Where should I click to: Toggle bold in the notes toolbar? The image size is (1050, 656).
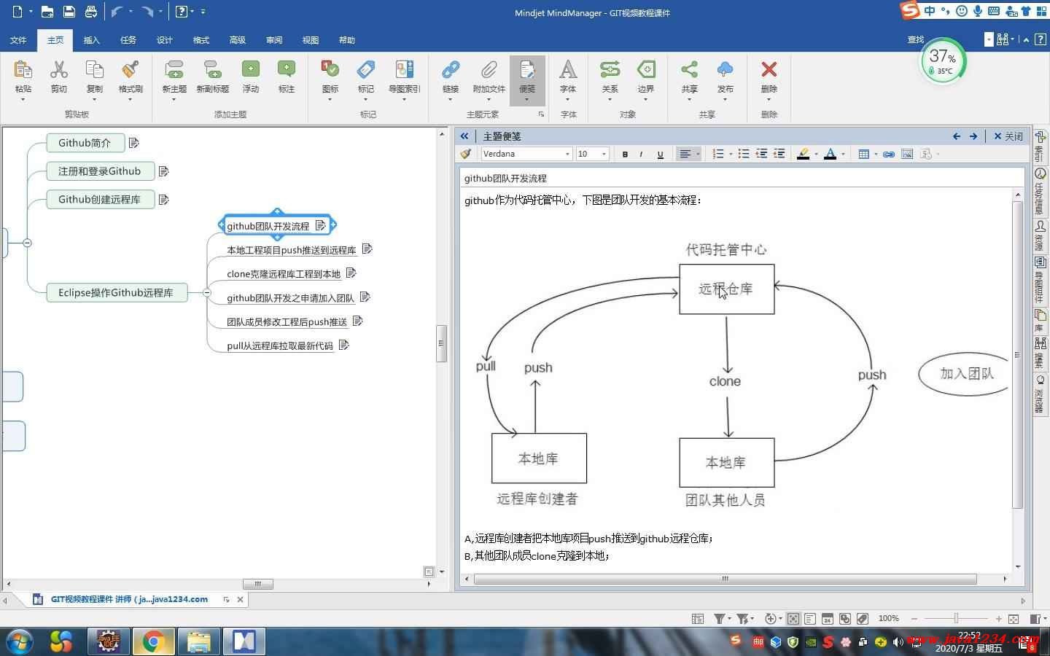point(625,154)
